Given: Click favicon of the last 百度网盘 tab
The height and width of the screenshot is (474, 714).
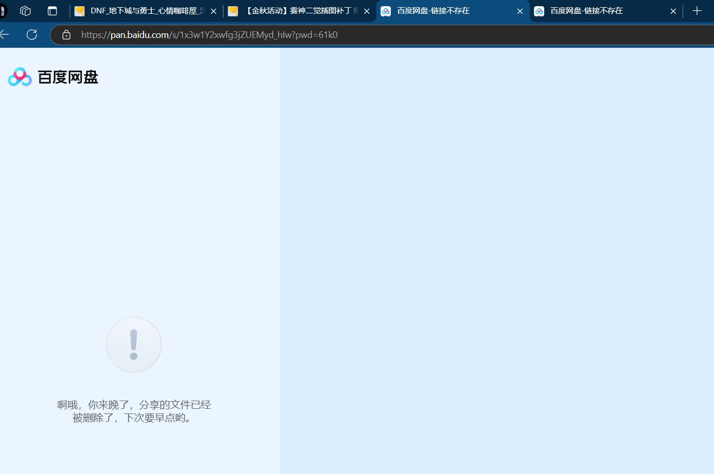Looking at the screenshot, I should (x=539, y=11).
